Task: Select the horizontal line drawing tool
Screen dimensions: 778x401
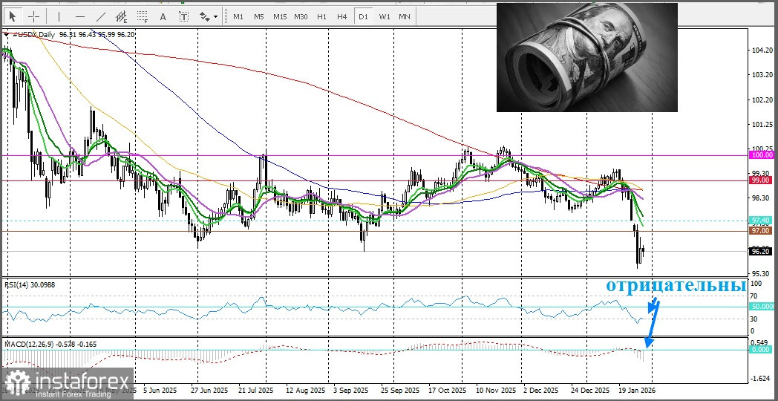Action: (x=80, y=16)
